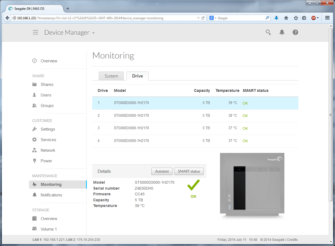Screen dimensions: 335x246
Task: Reload the page with the refresh icon
Action: [x=203, y=18]
